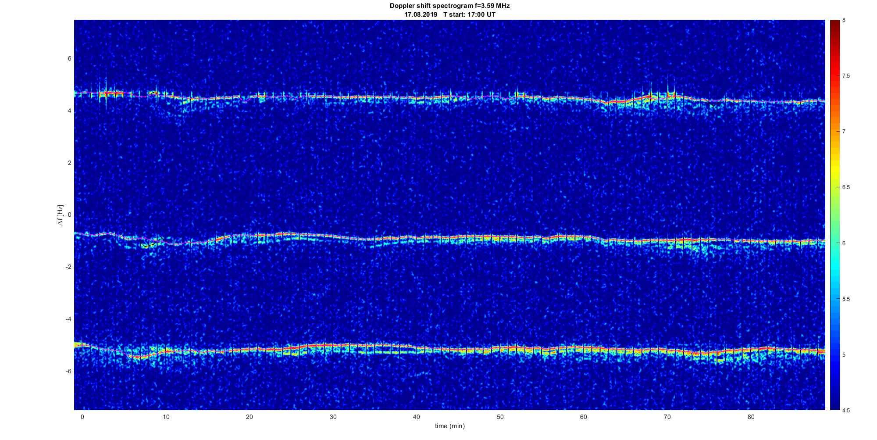Click the y-axis tick label '-4'

[68, 319]
